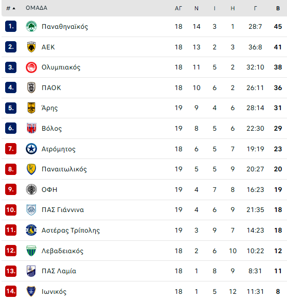Click the red rank 13 badge
Screen dimensions: 287x300
[x=11, y=271]
